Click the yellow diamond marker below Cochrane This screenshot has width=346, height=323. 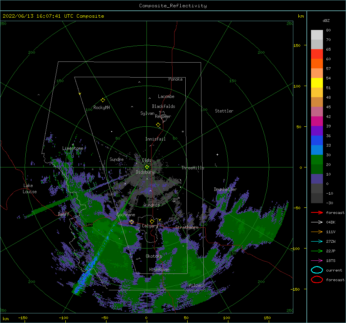click(x=131, y=222)
